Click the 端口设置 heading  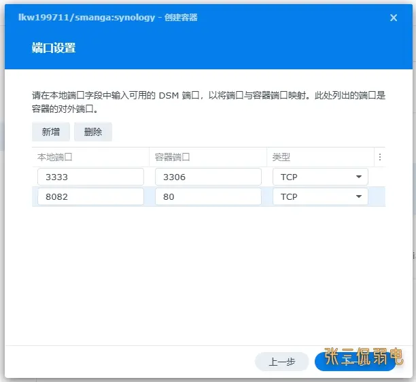(x=54, y=48)
